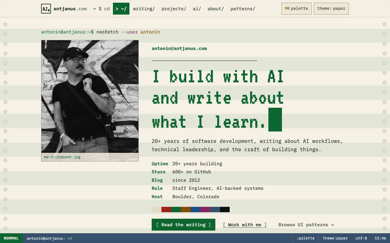390x243 pixels.
Task: Click the Host Boulder, Colorado row
Action: (x=186, y=197)
